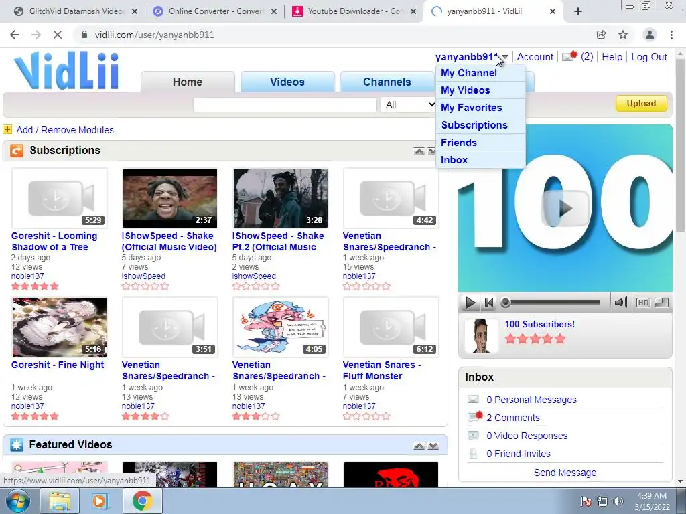Open the Chrome profile icon

tap(650, 35)
